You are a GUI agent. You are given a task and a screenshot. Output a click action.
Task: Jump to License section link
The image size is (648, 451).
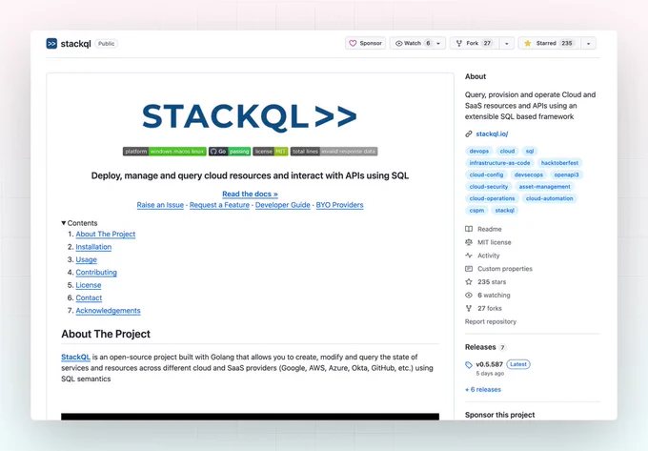coord(89,285)
